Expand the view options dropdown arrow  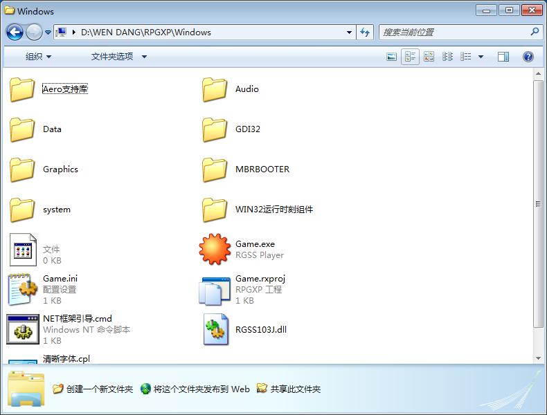(481, 57)
